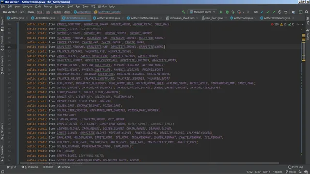Click the read-only lock icon in status bar
The width and height of the screenshot is (310, 174).
tap(300, 172)
